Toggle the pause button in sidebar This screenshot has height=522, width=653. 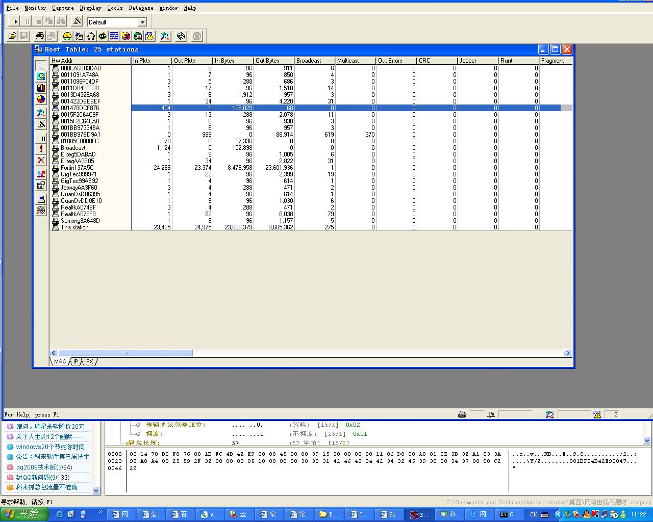[41, 138]
